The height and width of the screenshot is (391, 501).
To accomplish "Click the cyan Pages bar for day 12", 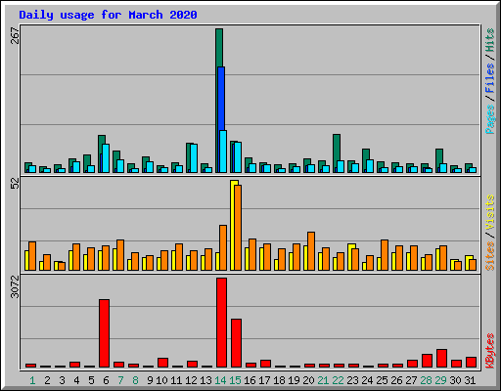I will pyautogui.click(x=194, y=158).
